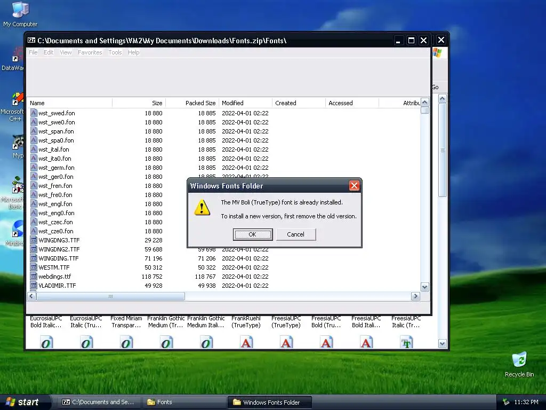Click Fonts window scroll down arrow
This screenshot has width=546, height=410.
(x=442, y=344)
